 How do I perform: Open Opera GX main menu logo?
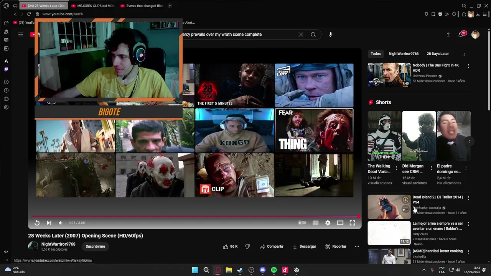click(x=6, y=6)
